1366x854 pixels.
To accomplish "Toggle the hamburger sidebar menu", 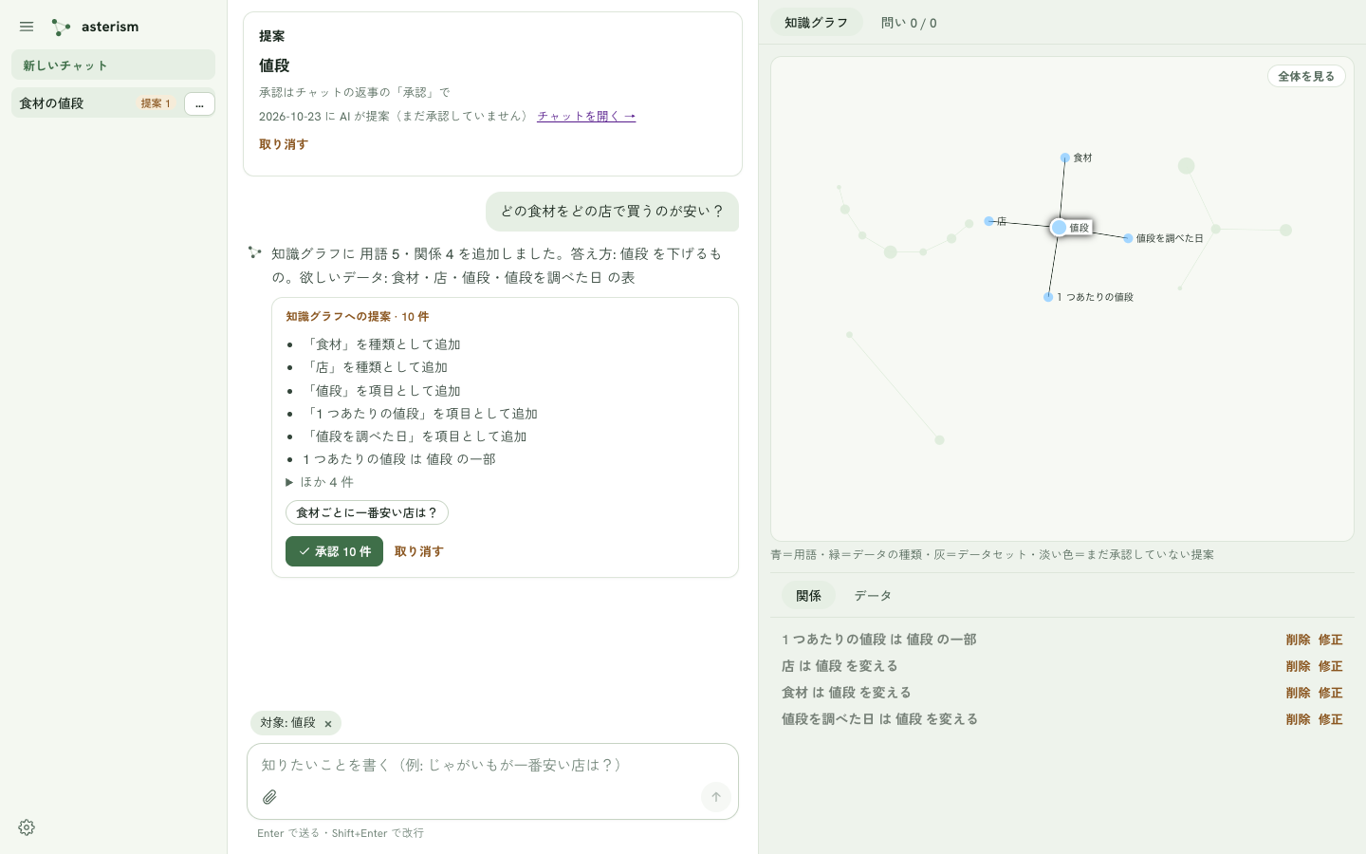I will (27, 27).
